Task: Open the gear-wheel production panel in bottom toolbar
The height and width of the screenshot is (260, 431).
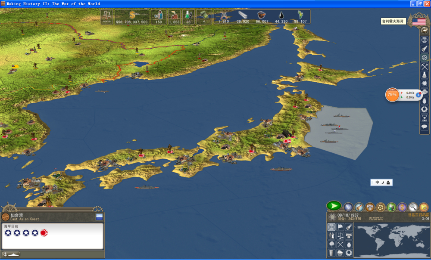Action: [x=381, y=207]
